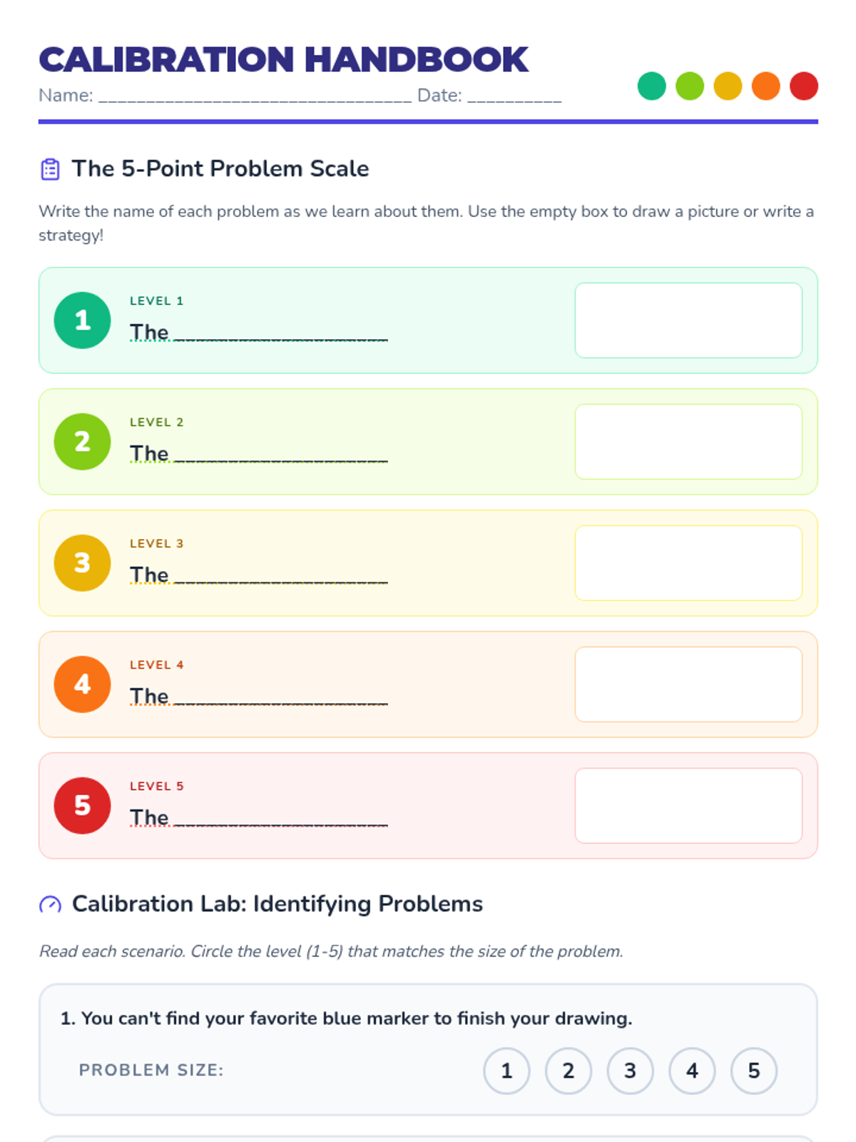856x1142 pixels.
Task: Click the Level 1 empty drawing box
Action: [x=688, y=320]
